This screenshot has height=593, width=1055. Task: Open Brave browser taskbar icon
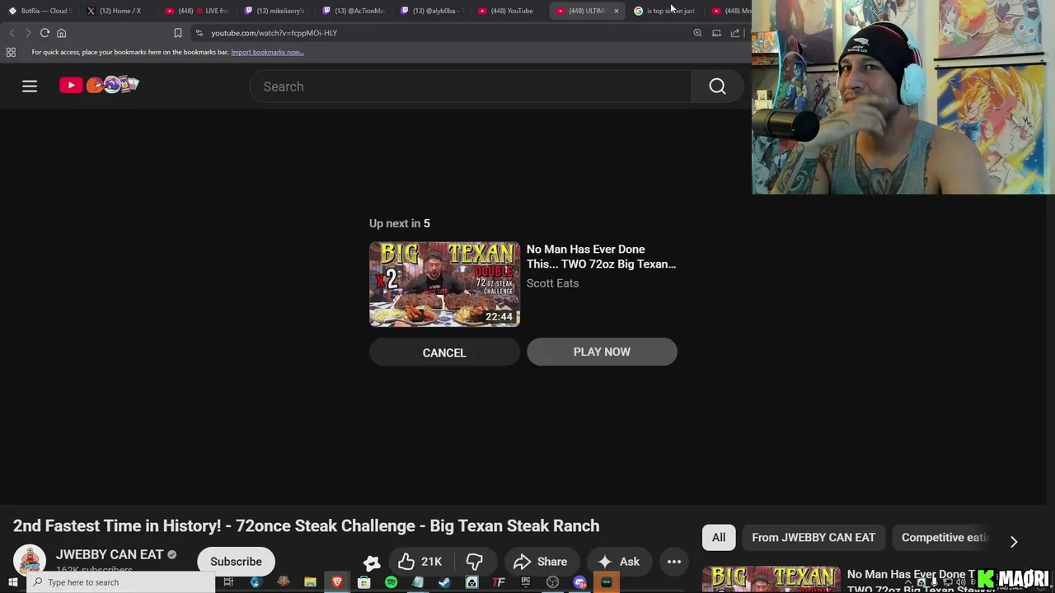click(x=337, y=582)
